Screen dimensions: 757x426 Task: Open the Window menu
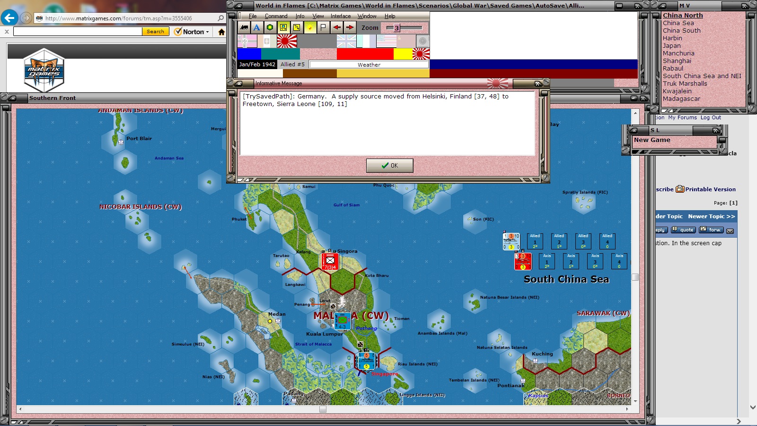pyautogui.click(x=367, y=16)
